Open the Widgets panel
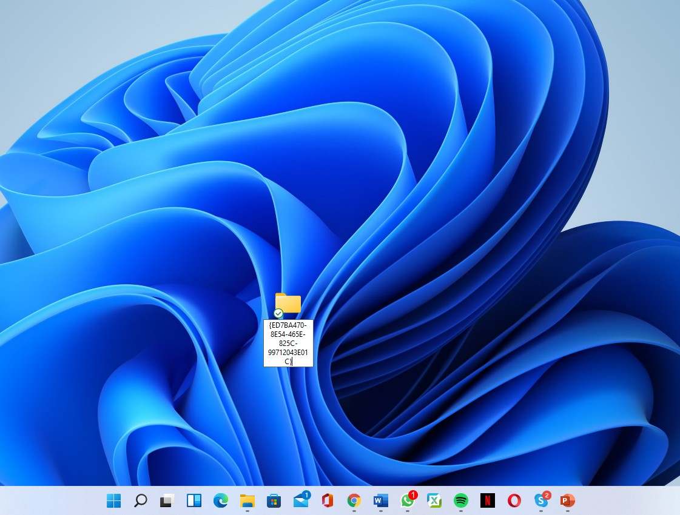Viewport: 680px width, 515px height. click(194, 500)
